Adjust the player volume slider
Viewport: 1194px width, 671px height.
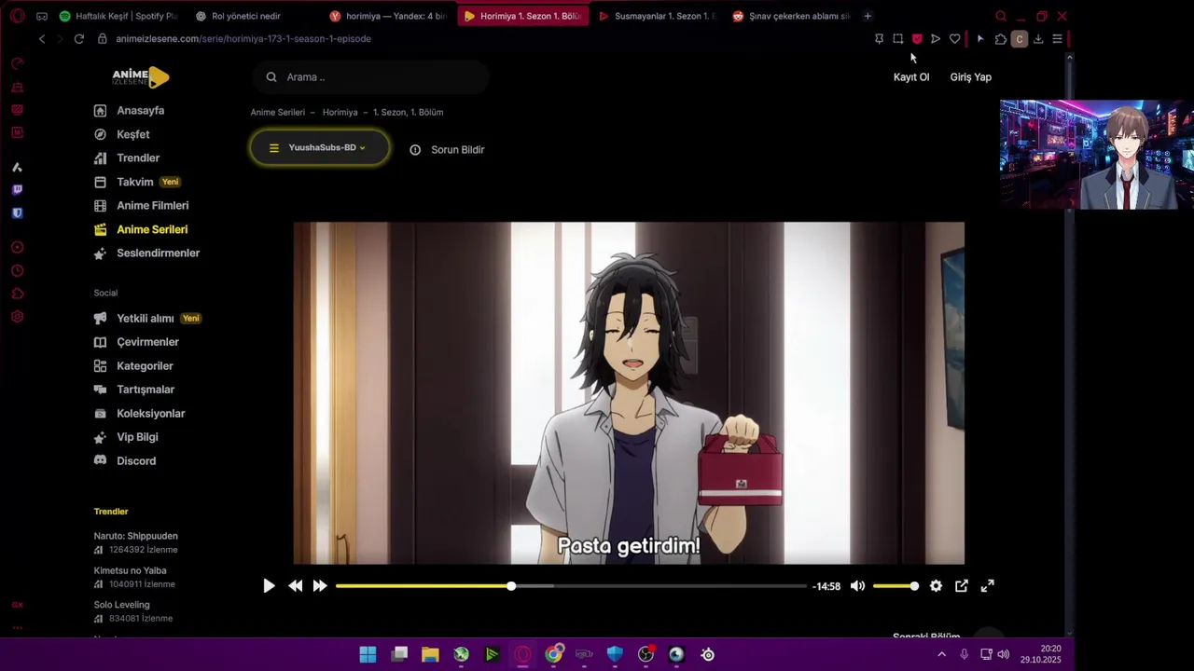tap(895, 586)
